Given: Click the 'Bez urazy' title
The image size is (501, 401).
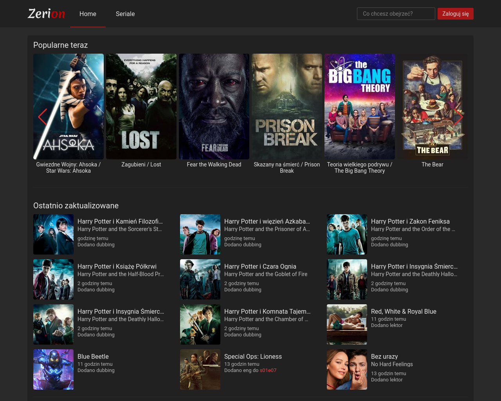Looking at the screenshot, I should (384, 356).
